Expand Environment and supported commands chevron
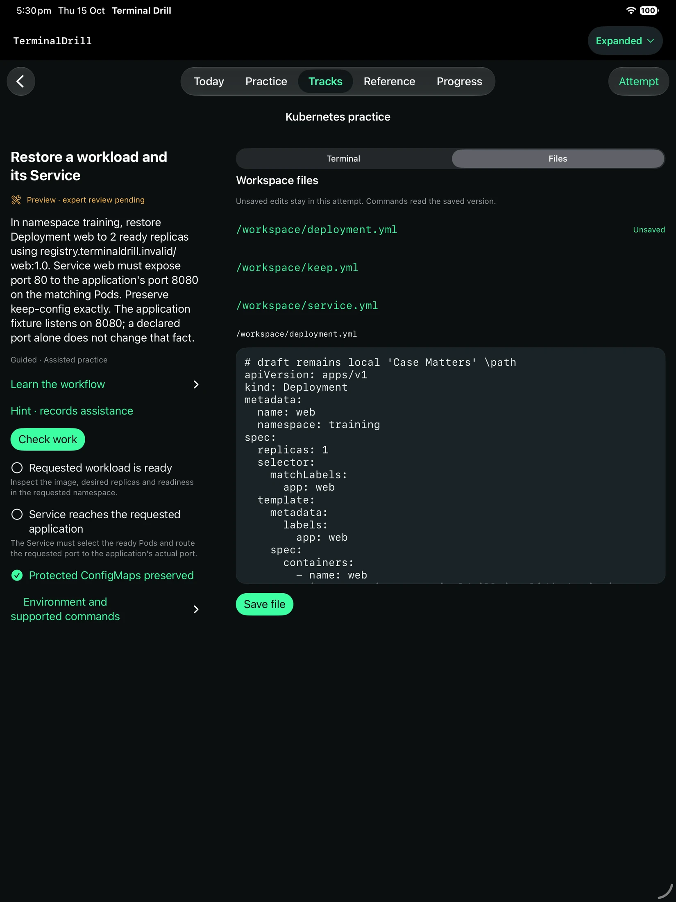 click(196, 609)
